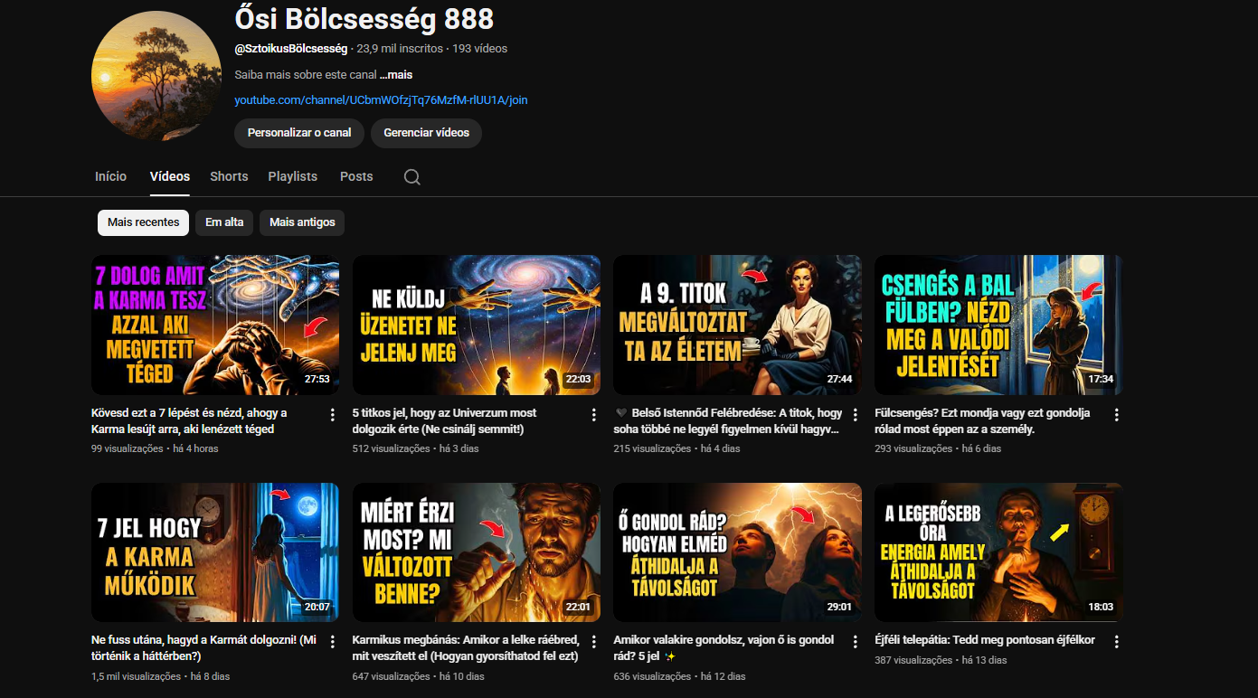Switch to the Shorts tab
Screen dimensions: 1258x698
pyautogui.click(x=229, y=176)
